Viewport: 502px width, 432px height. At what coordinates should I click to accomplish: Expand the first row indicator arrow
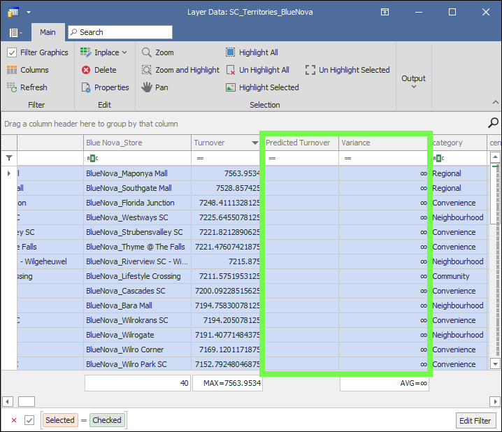(8, 173)
